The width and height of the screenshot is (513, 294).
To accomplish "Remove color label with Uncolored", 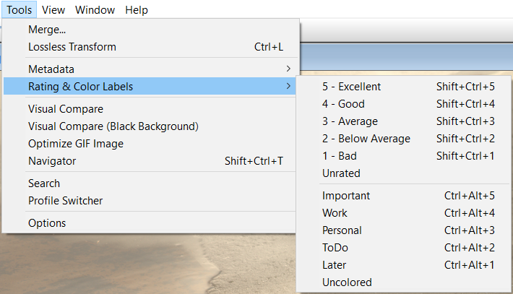I will pos(347,282).
